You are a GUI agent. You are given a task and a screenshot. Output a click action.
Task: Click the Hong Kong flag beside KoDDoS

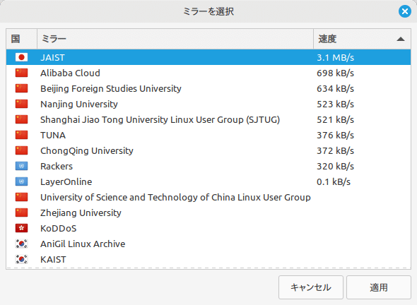click(21, 228)
